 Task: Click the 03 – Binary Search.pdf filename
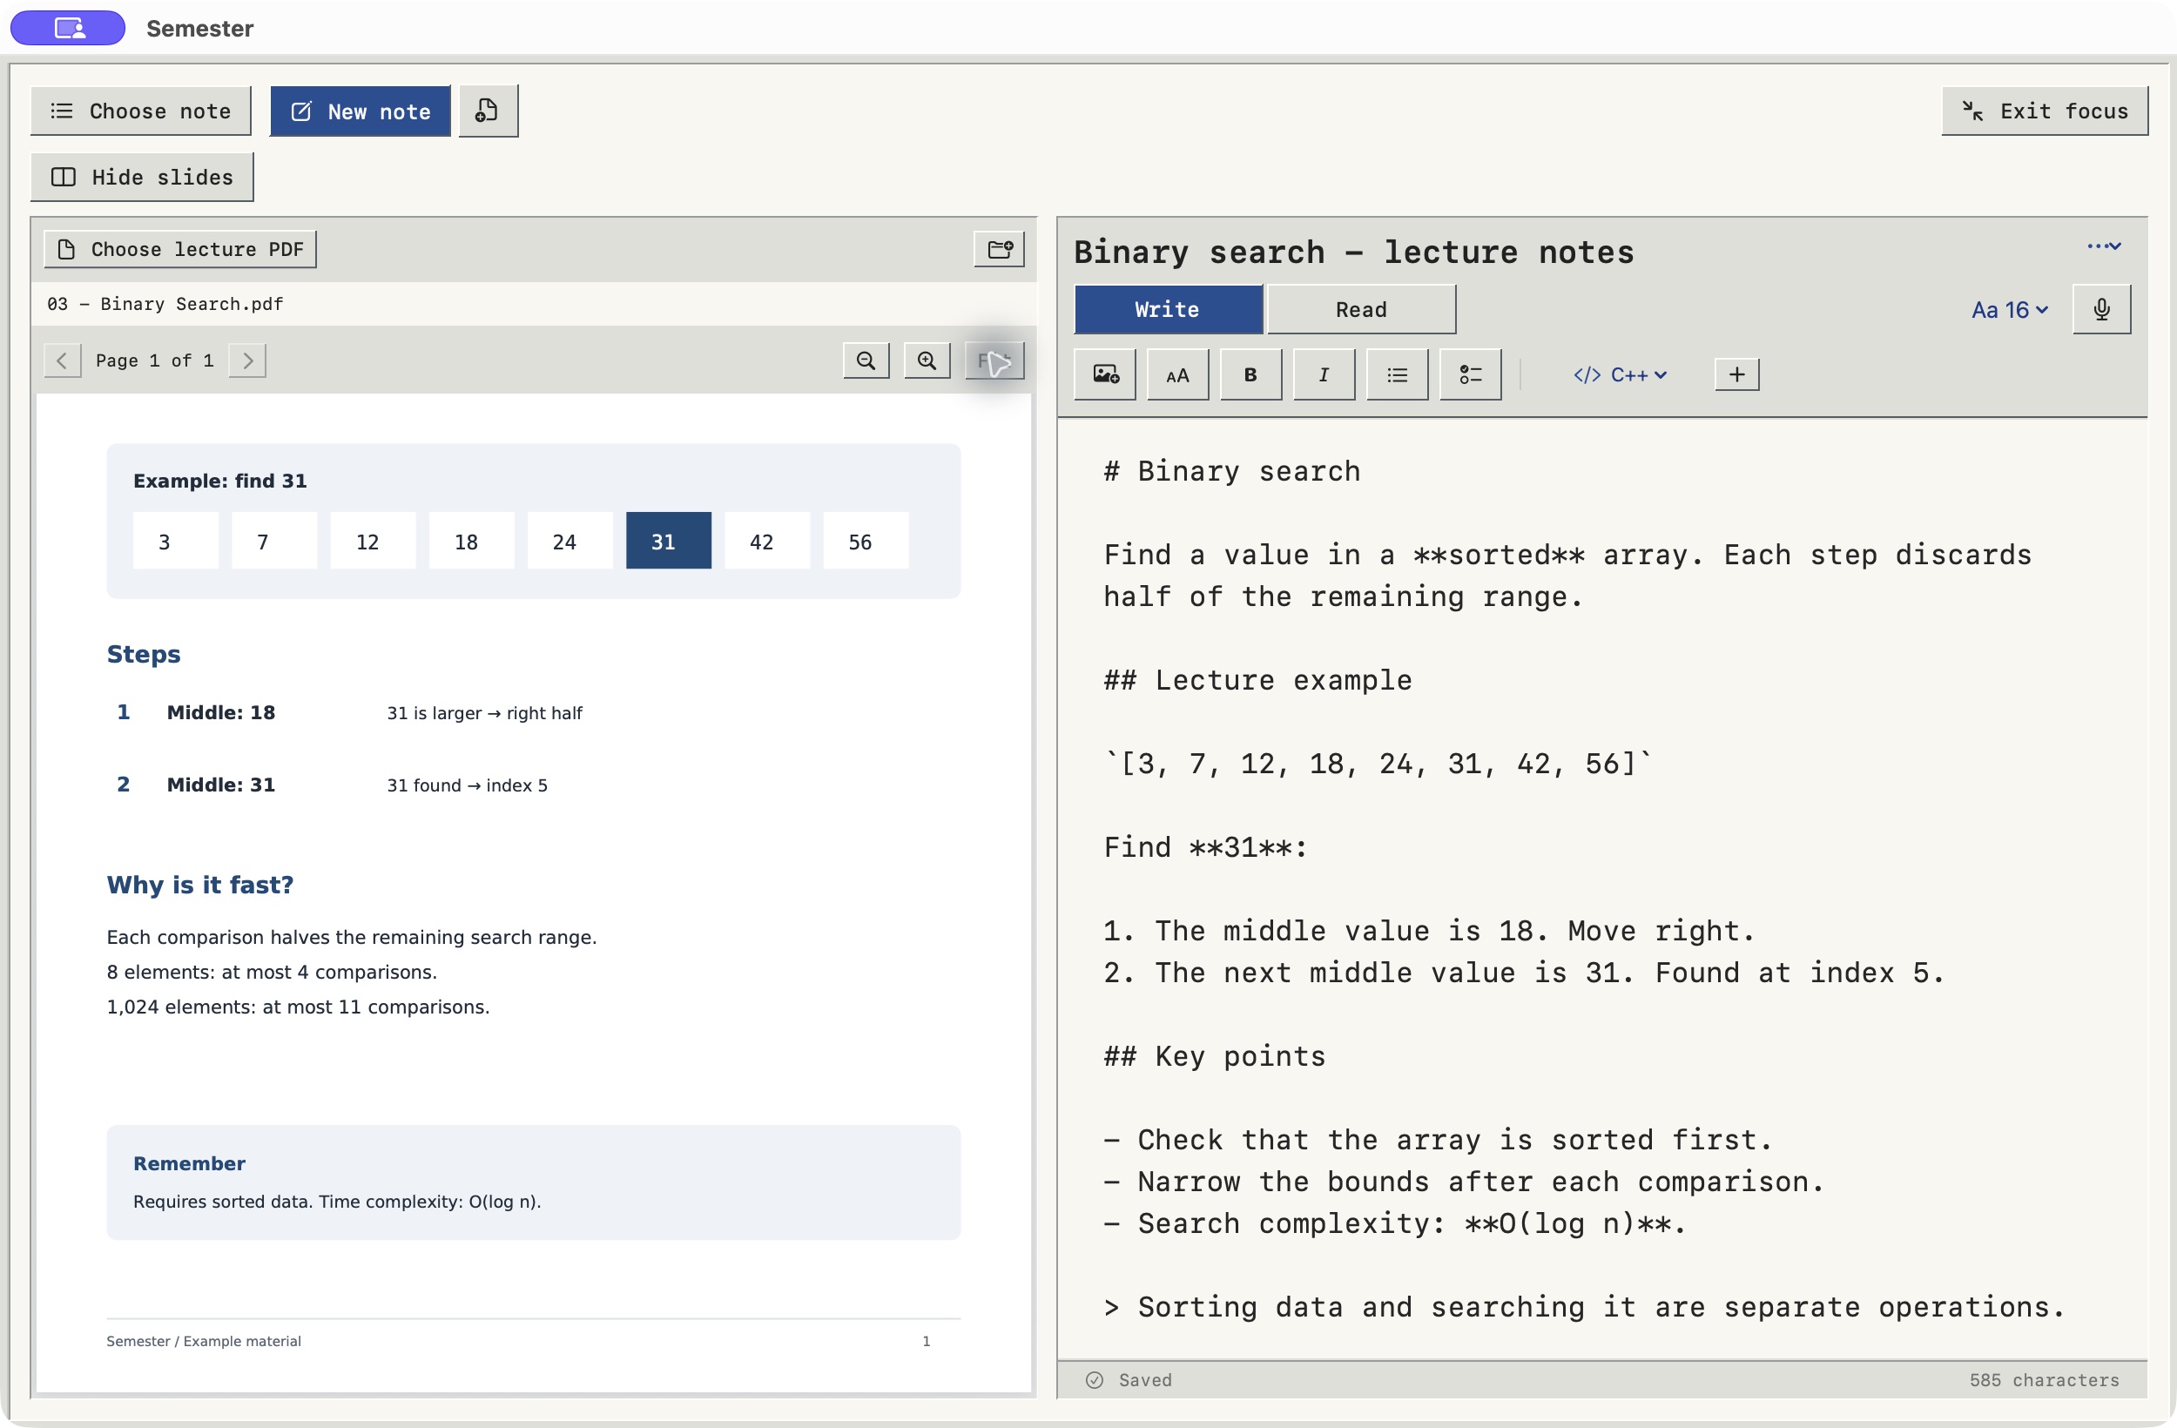[165, 304]
